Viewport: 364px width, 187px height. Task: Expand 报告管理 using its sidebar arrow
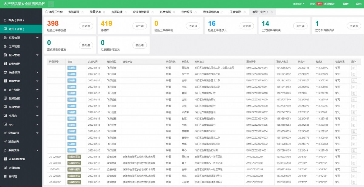pyautogui.click(x=37, y=55)
